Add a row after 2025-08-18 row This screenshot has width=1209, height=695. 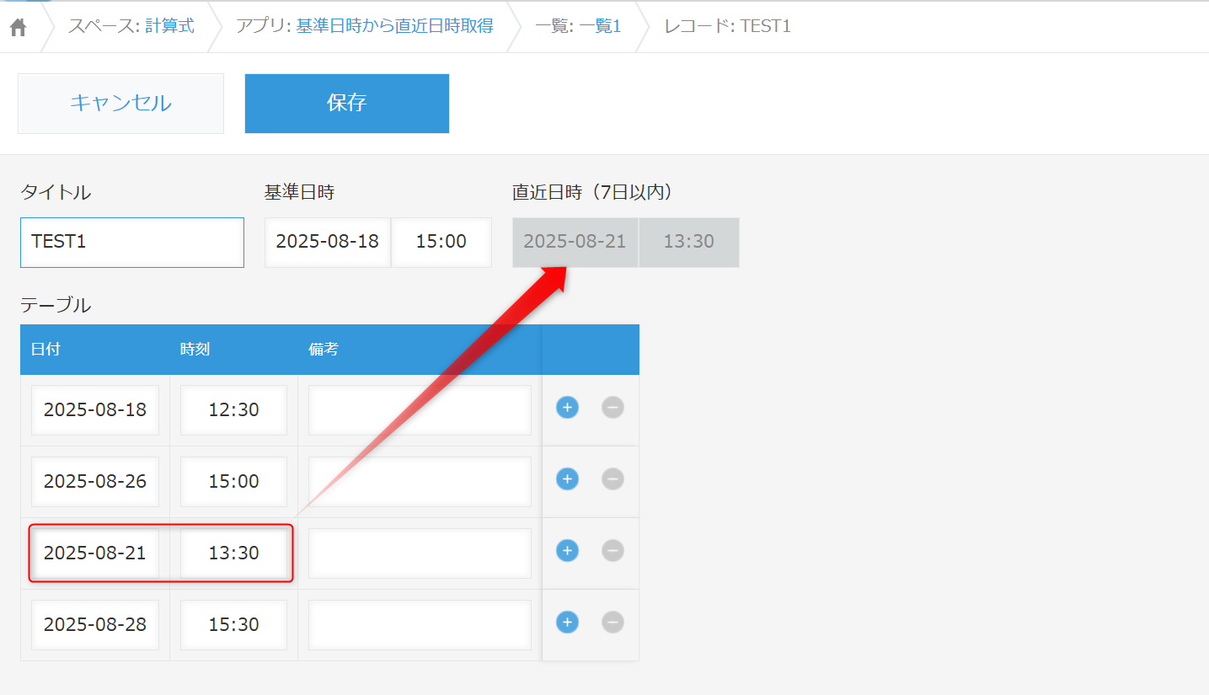tap(567, 409)
